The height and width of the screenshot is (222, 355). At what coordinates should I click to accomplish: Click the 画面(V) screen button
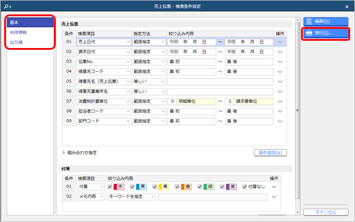click(326, 21)
